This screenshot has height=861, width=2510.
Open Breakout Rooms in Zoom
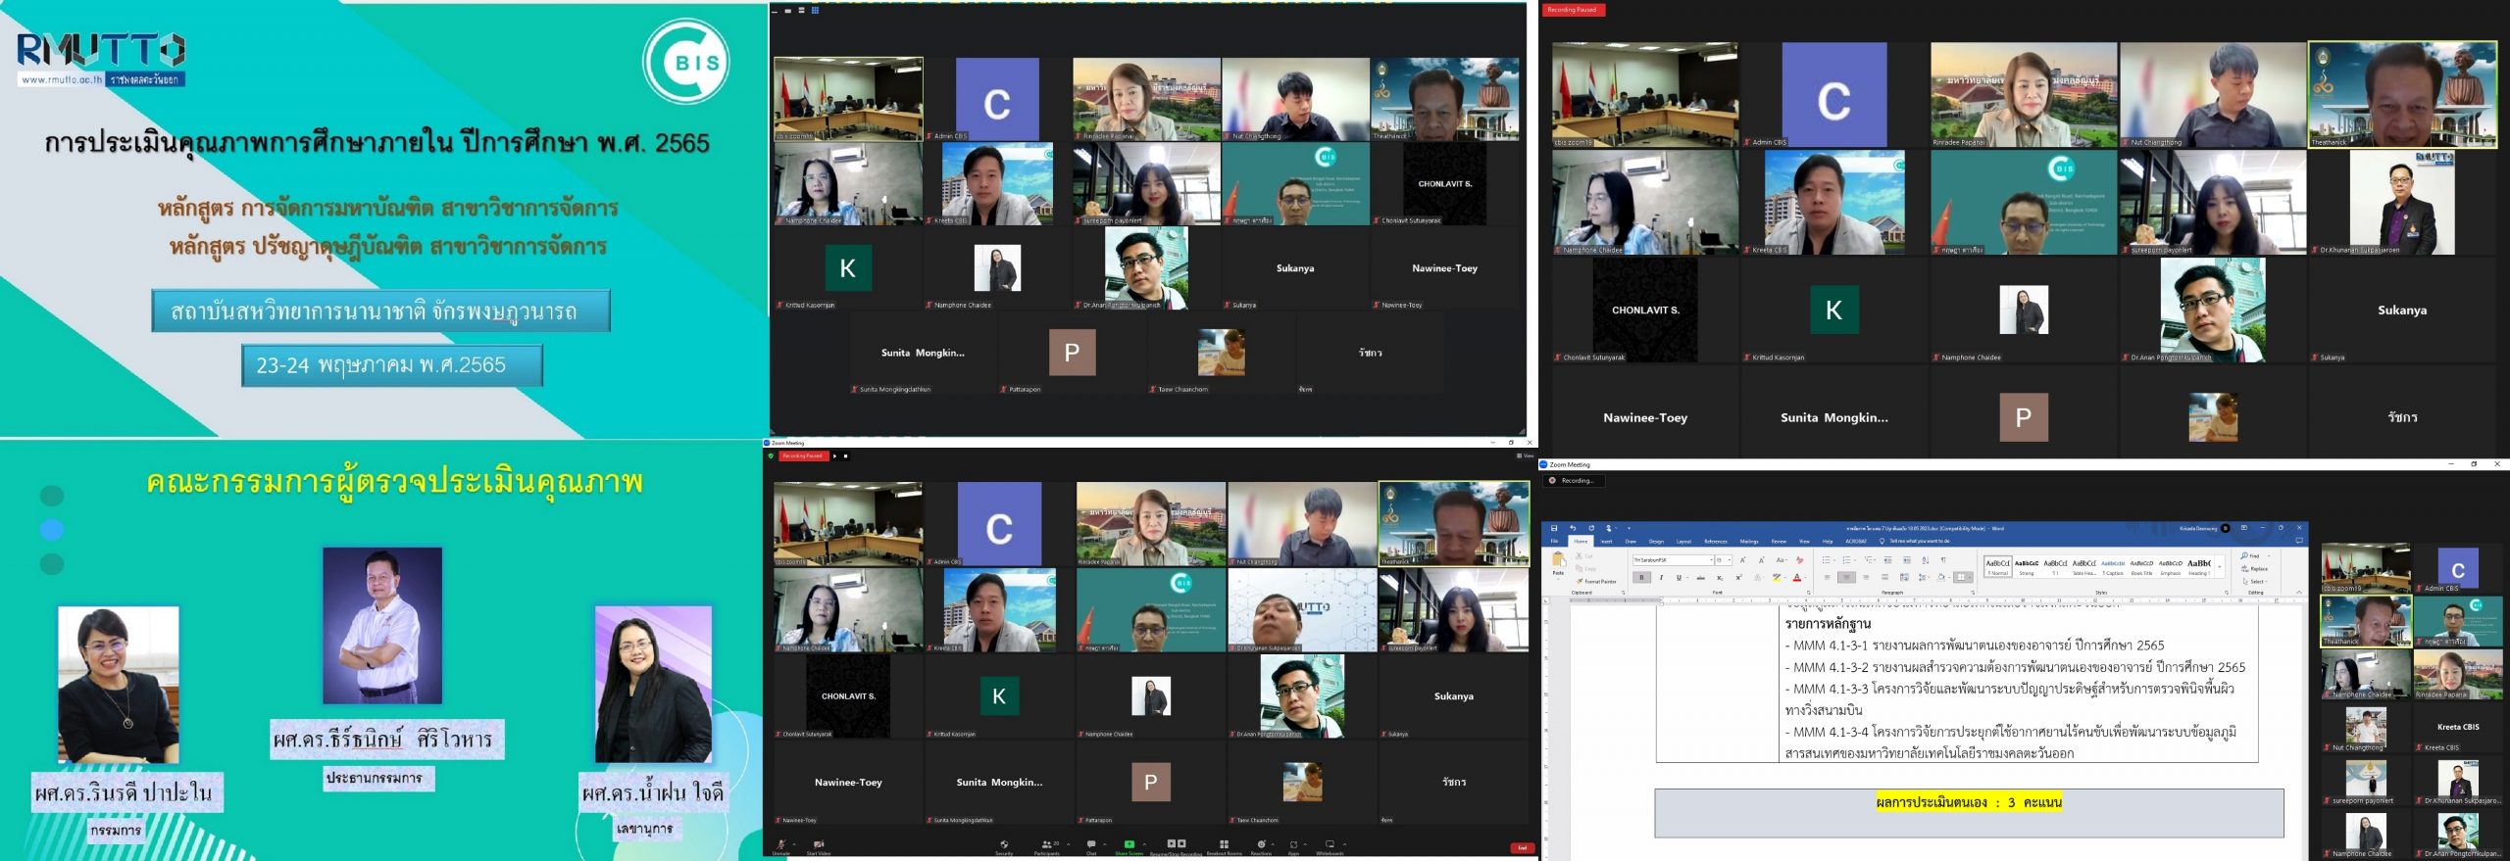1223,844
